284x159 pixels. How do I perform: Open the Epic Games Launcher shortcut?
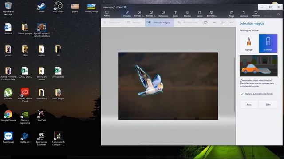pyautogui.click(x=41, y=139)
